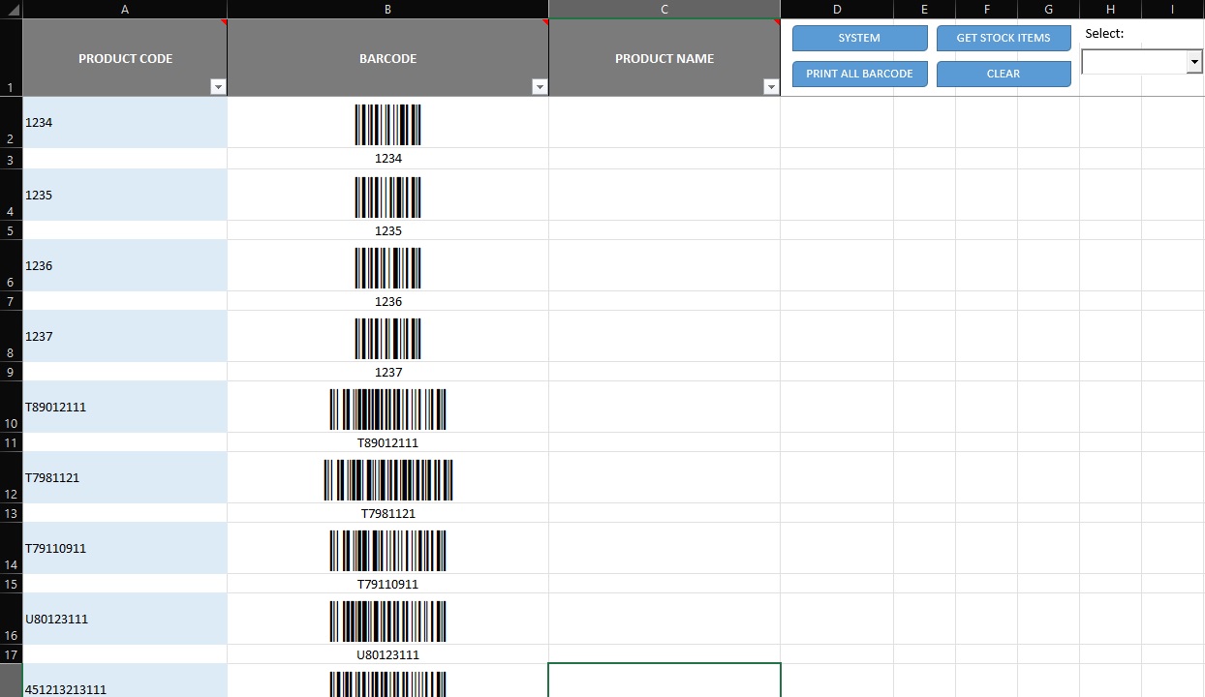Click the barcode image labeled T7981121
Screen dimensions: 1205x697
387,478
